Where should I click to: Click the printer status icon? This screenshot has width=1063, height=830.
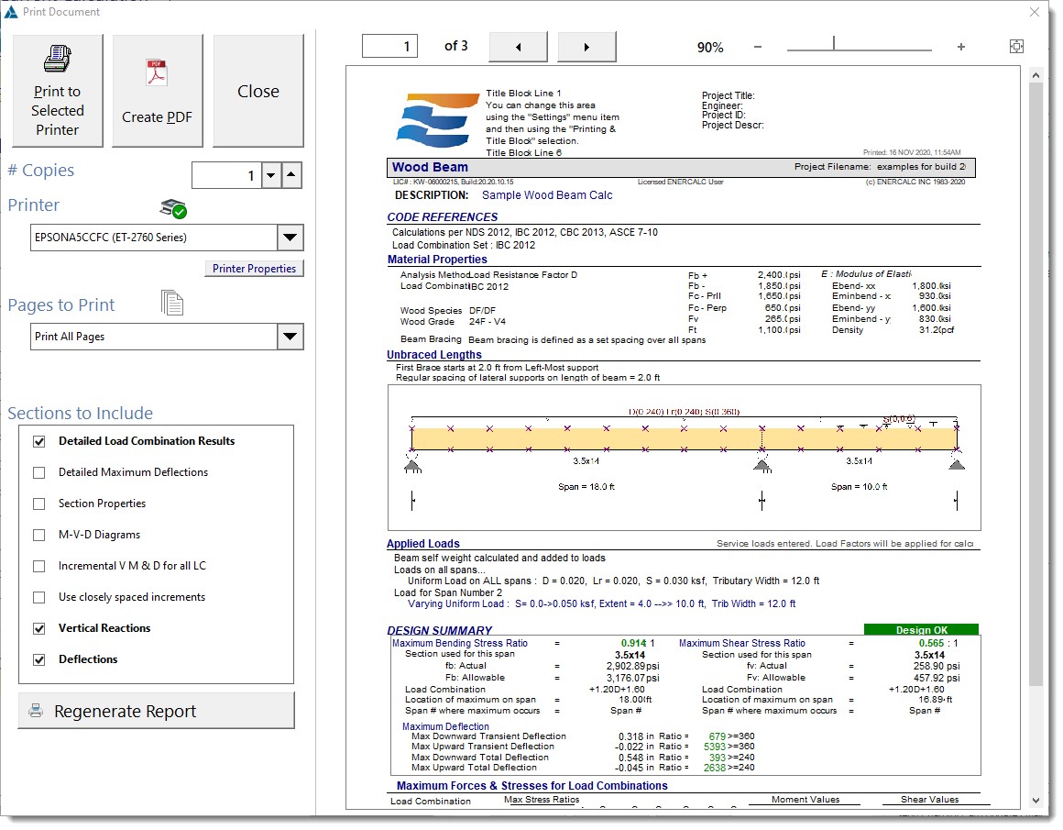click(x=172, y=208)
